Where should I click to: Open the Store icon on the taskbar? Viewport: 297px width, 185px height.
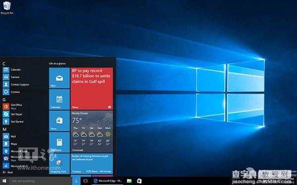tap(139, 181)
